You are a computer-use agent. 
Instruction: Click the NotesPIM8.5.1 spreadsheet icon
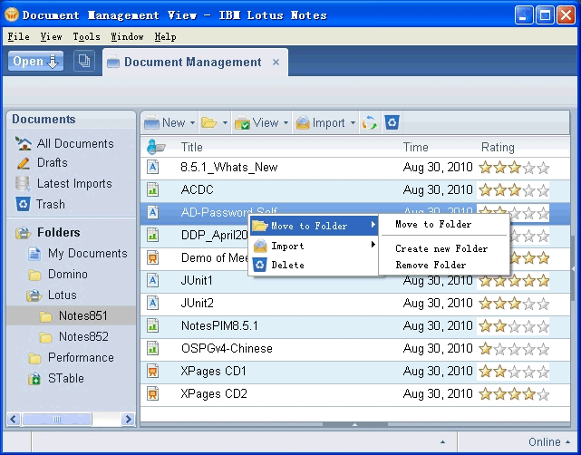click(x=152, y=325)
